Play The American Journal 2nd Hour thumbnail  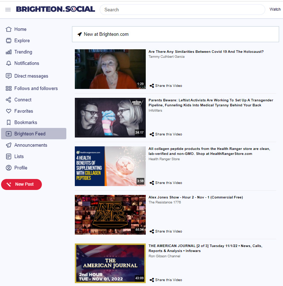click(x=110, y=263)
